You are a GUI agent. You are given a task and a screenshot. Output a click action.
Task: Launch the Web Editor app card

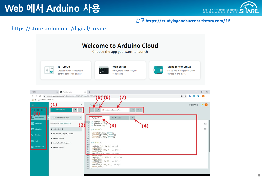coord(120,70)
